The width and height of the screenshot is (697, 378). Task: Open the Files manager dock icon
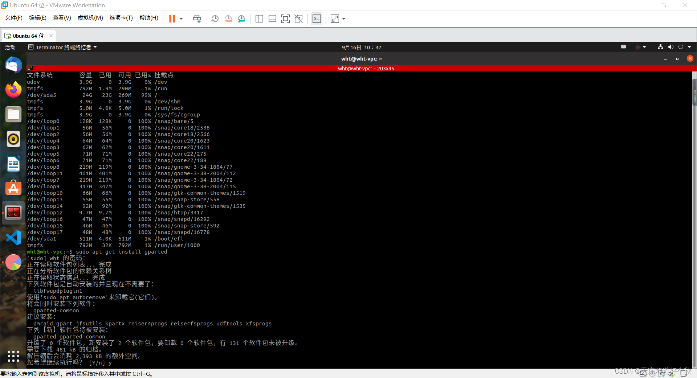[x=13, y=114]
